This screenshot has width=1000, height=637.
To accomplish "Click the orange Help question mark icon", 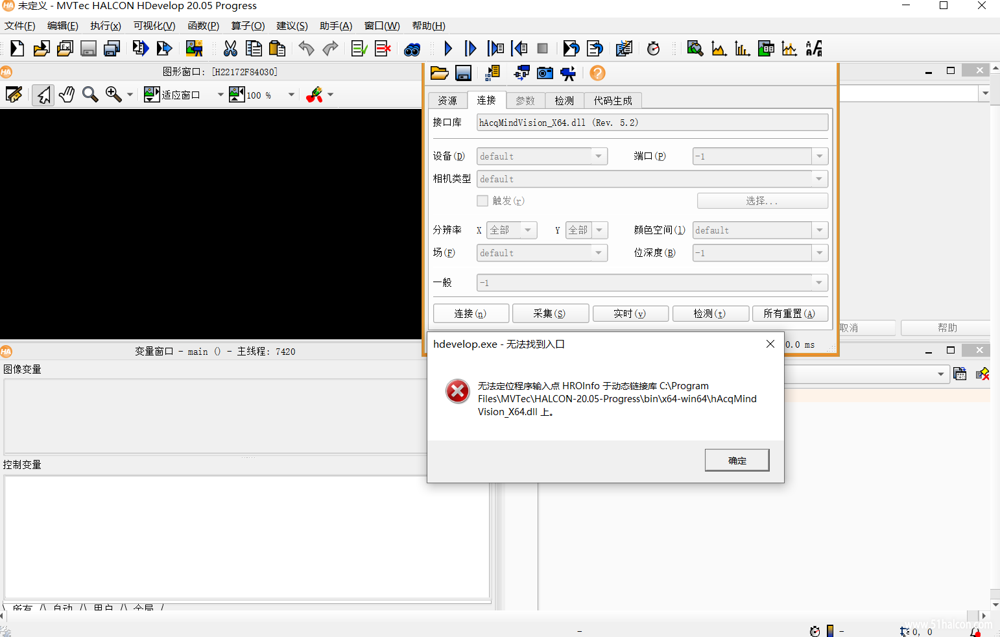I will coord(597,73).
